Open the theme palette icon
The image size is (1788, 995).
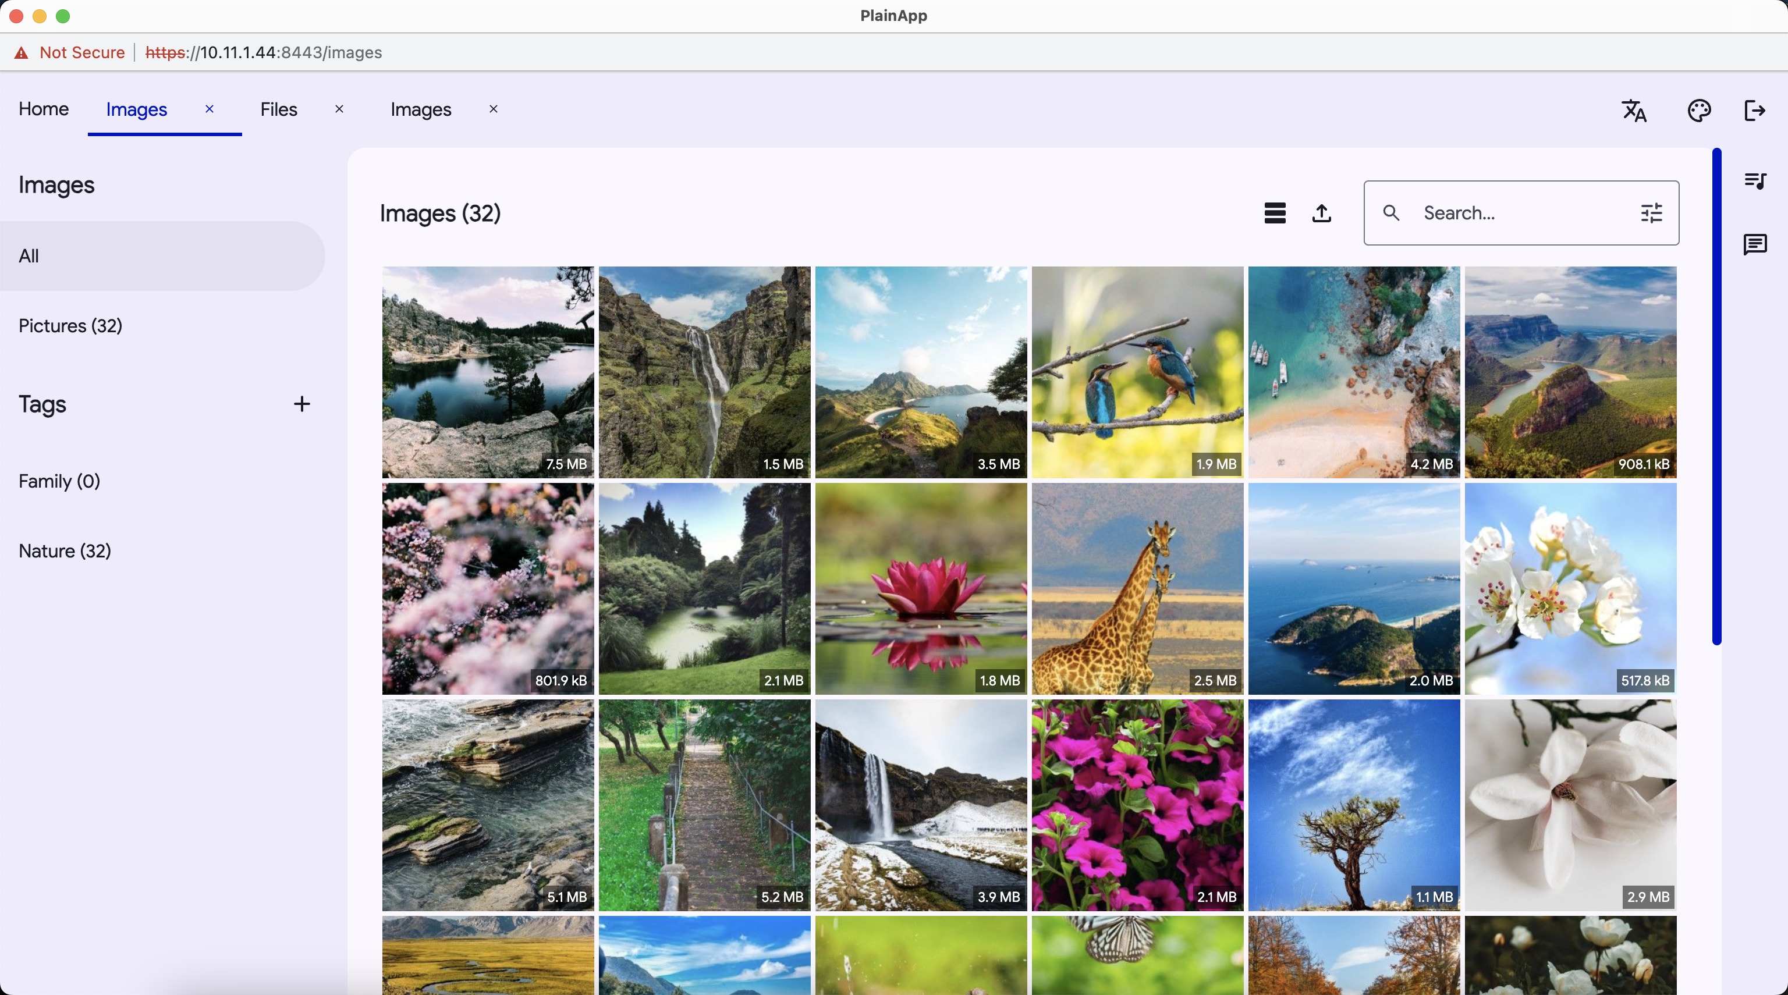(x=1698, y=111)
